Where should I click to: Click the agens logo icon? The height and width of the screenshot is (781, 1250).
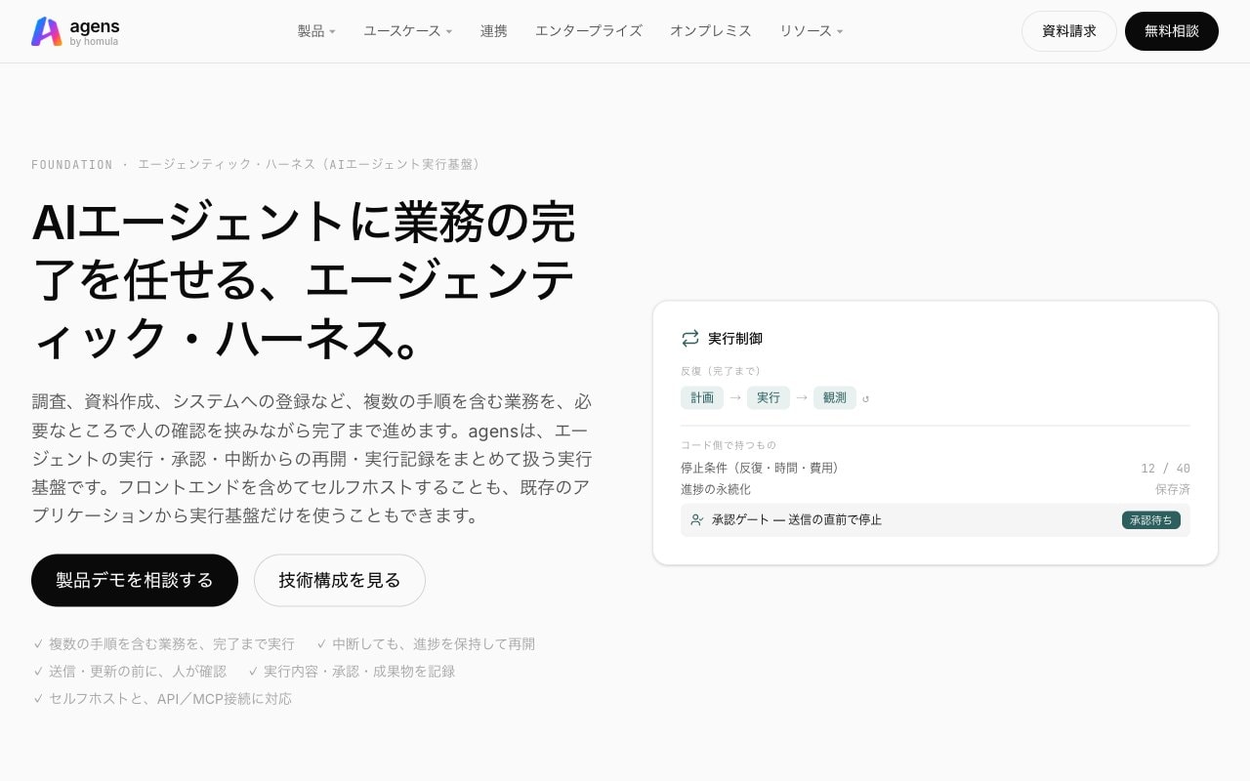tap(46, 31)
